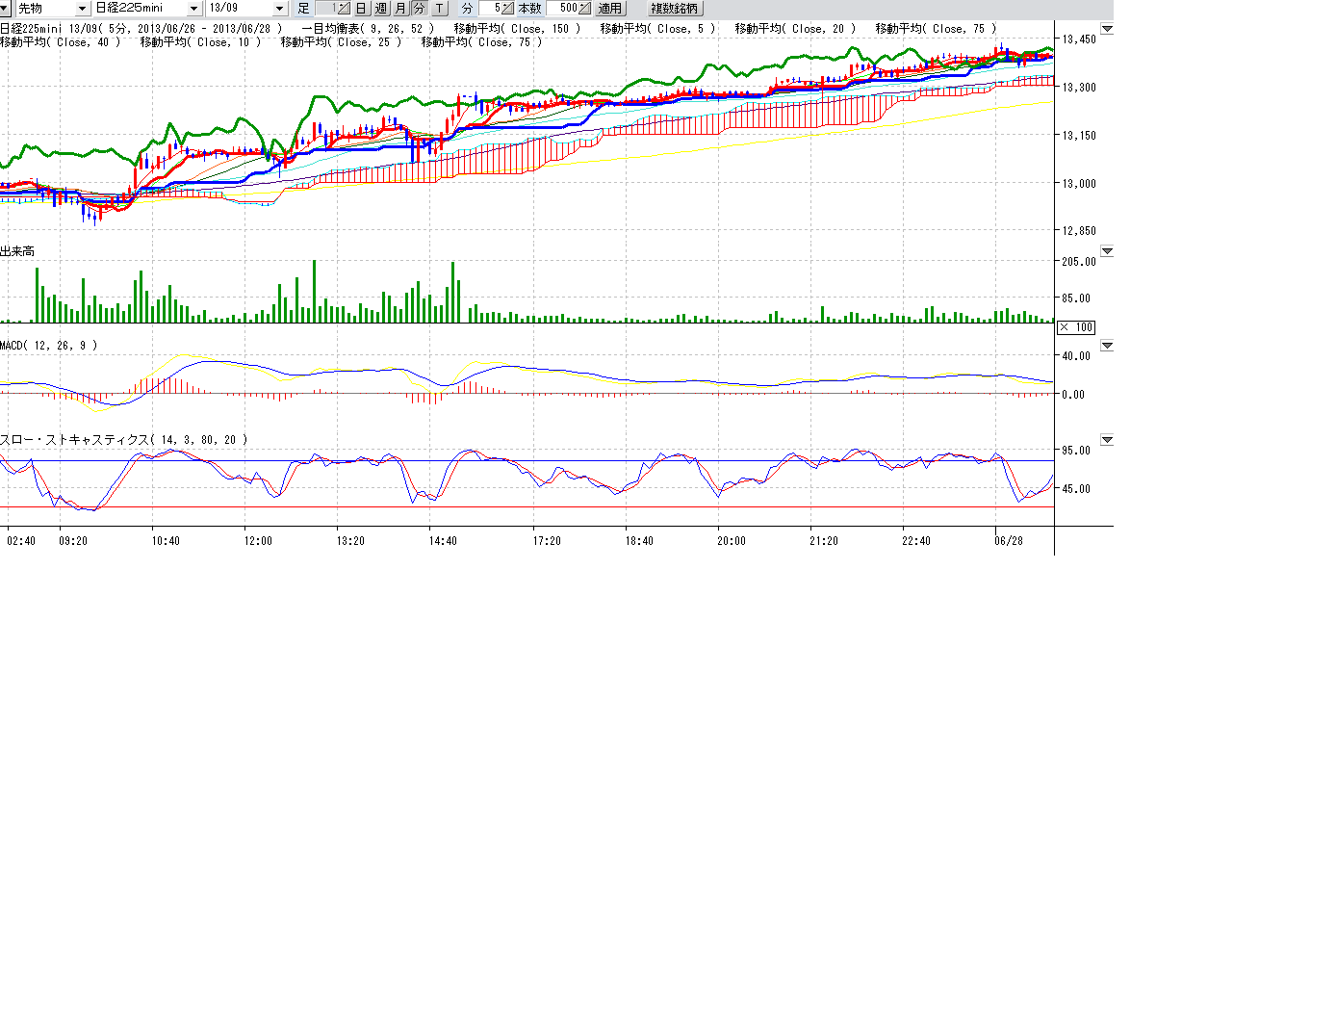
Task: Open the 複数銘柄 multiple symbols button
Action: point(674,9)
